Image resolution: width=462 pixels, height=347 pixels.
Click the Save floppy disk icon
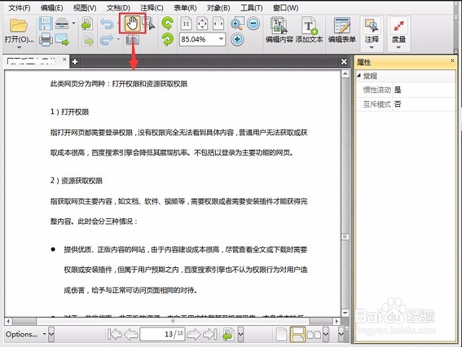[x=46, y=24]
